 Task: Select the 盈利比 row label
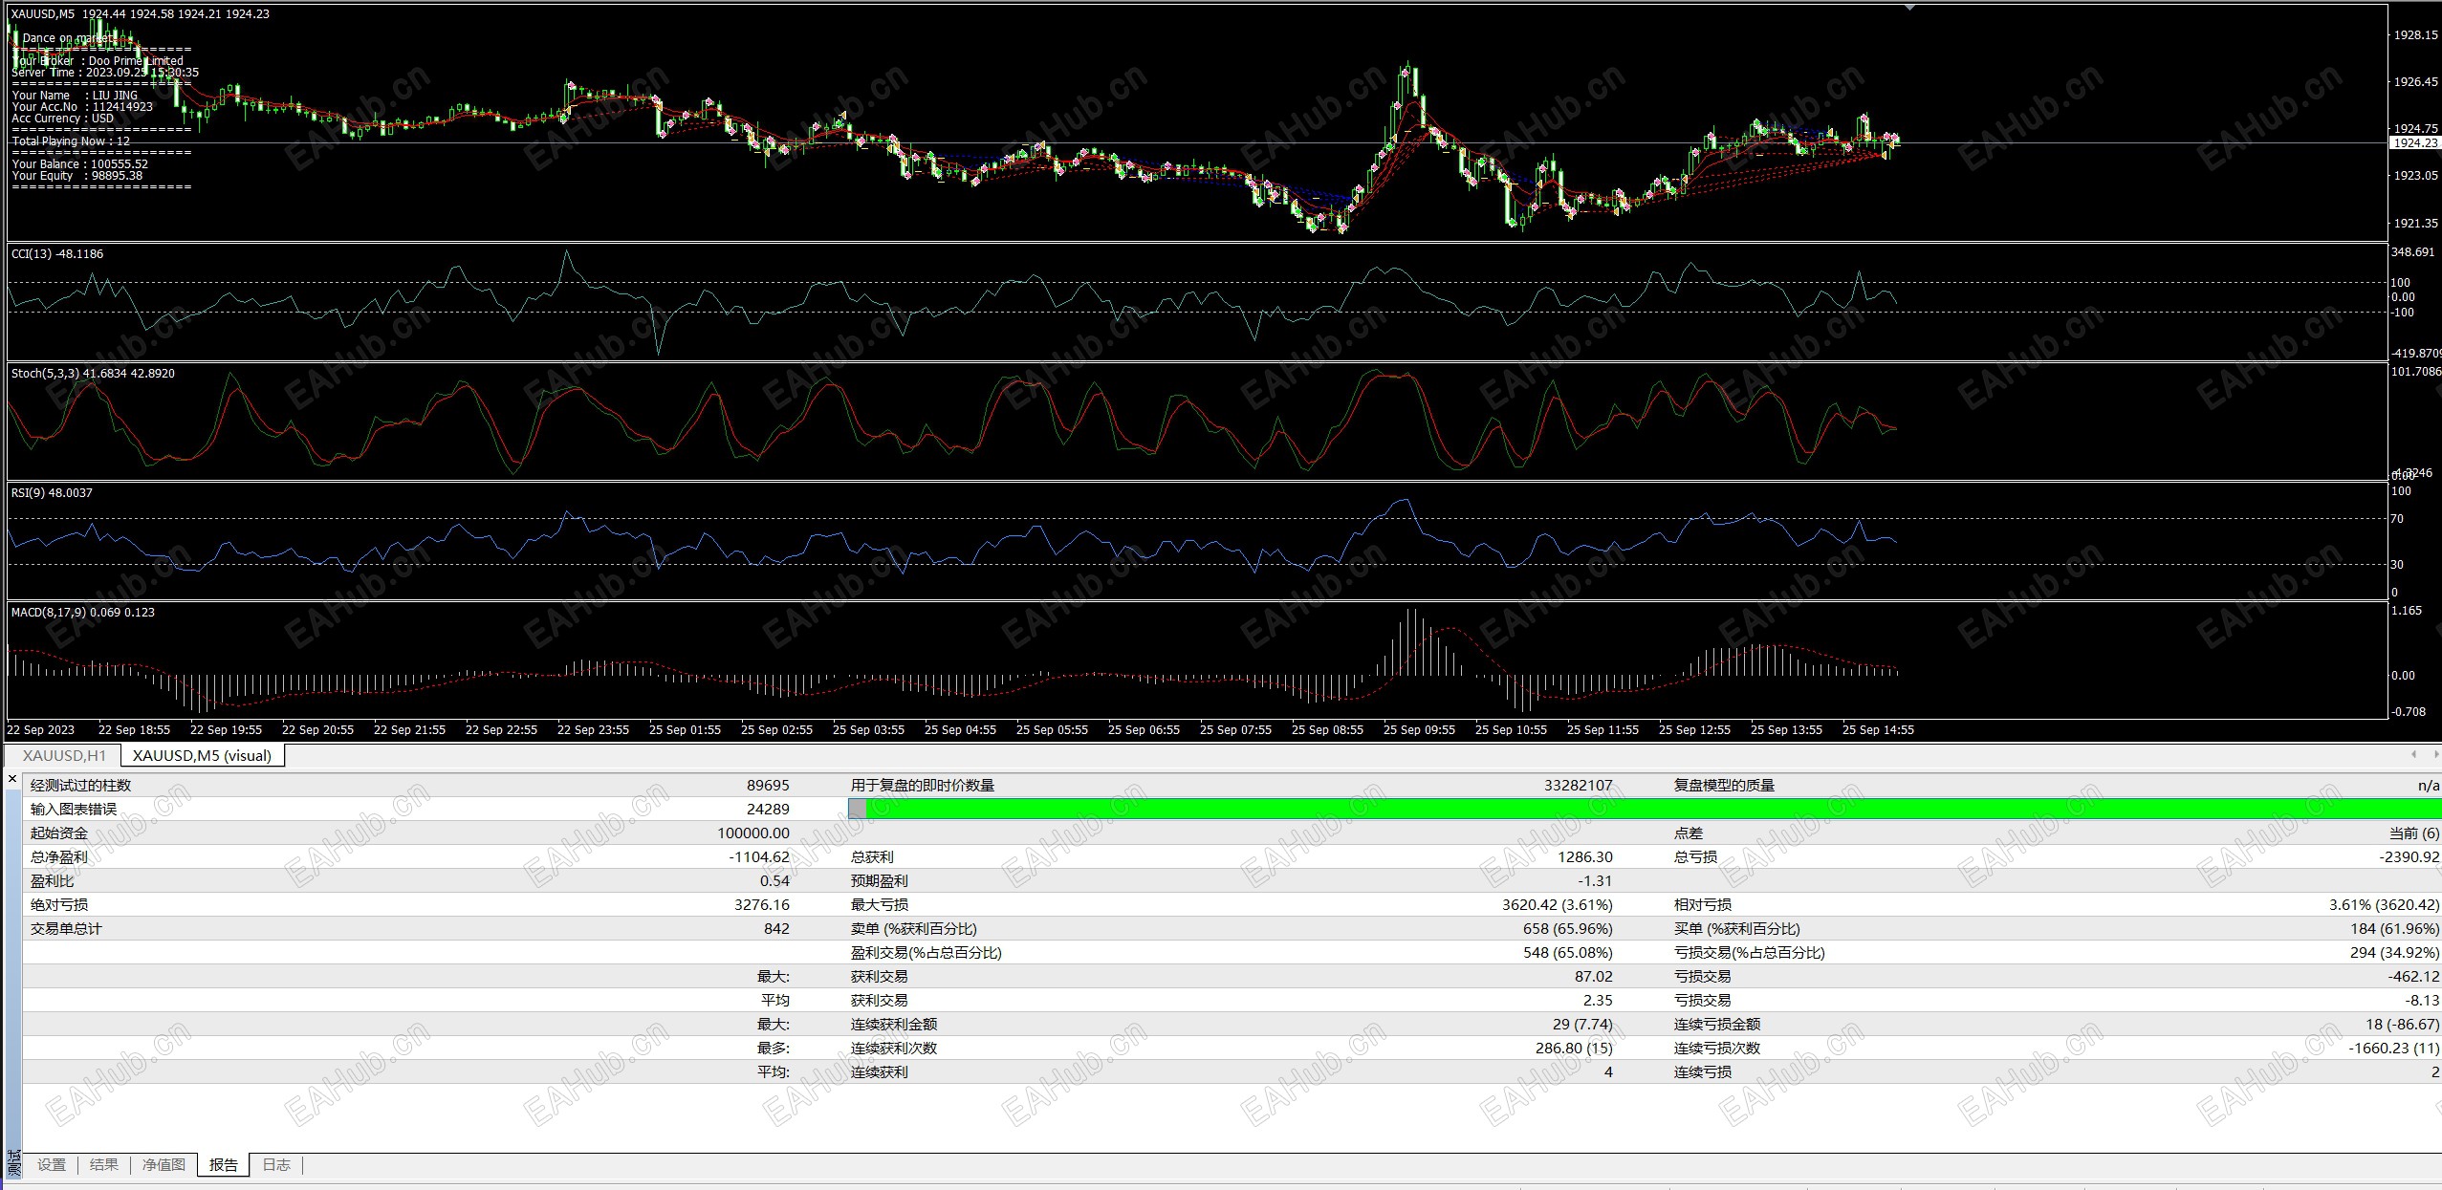(53, 881)
